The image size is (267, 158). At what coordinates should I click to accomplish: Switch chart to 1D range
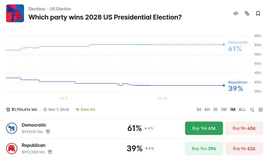click(215, 110)
